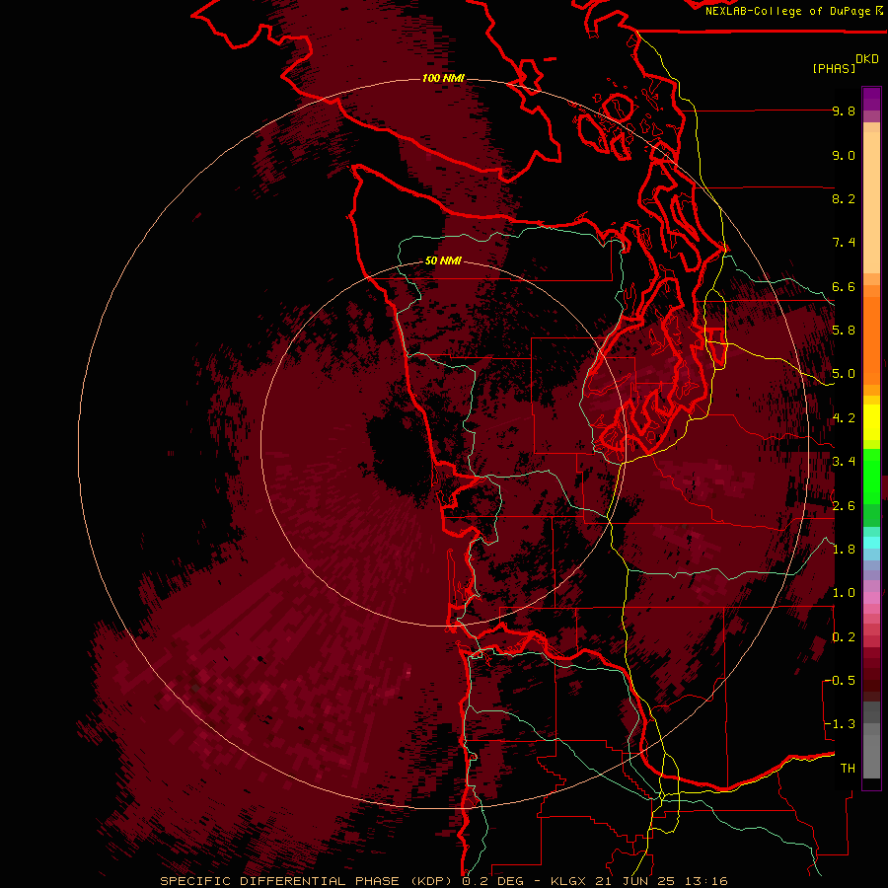The height and width of the screenshot is (888, 888).
Task: Click the 1.0 value on the color scale
Action: point(844,593)
